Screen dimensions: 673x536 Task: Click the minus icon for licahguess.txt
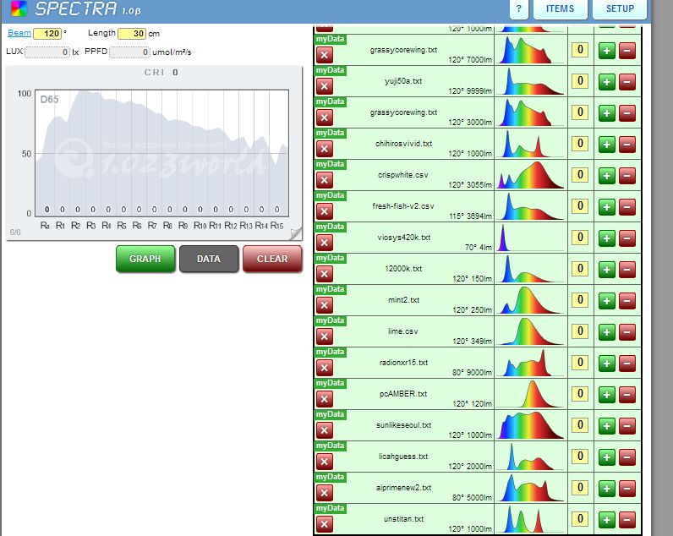[627, 458]
